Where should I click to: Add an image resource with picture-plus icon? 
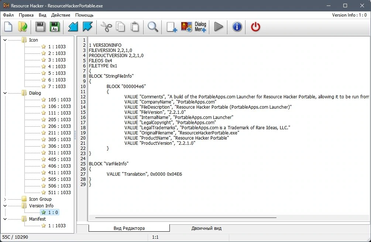tap(186, 27)
